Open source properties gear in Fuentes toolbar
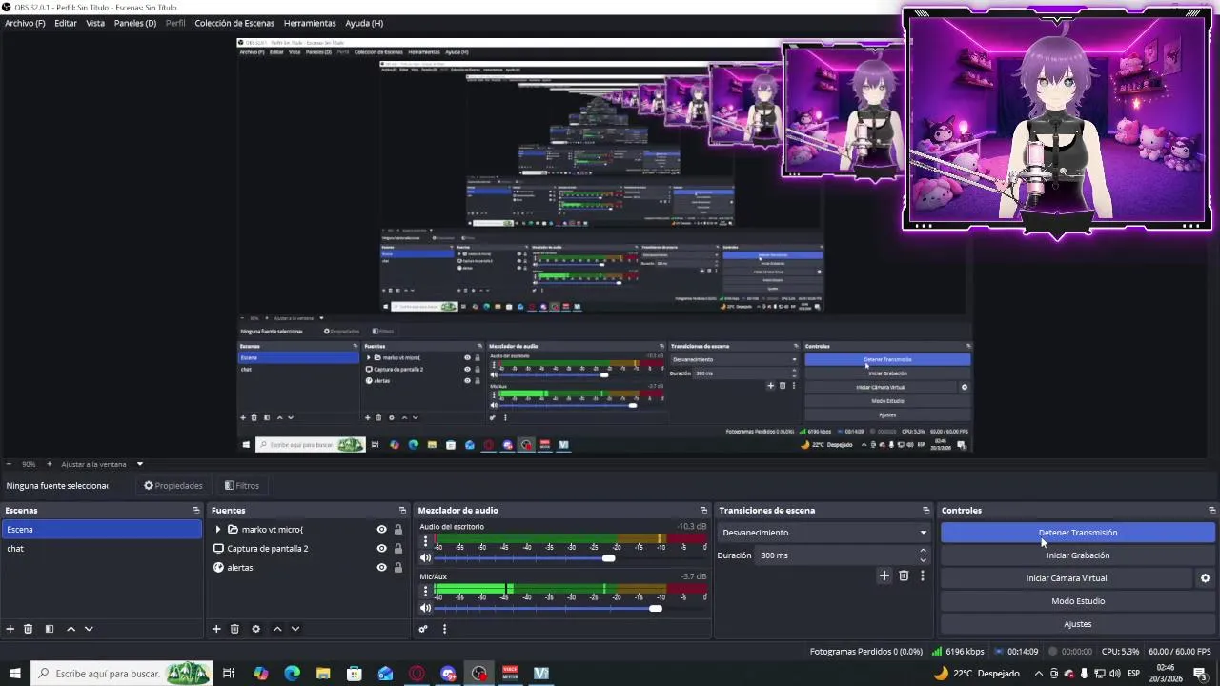The width and height of the screenshot is (1220, 686). point(255,629)
